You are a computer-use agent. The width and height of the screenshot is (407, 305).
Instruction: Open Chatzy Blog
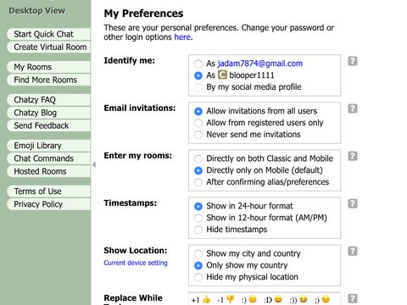click(48, 113)
